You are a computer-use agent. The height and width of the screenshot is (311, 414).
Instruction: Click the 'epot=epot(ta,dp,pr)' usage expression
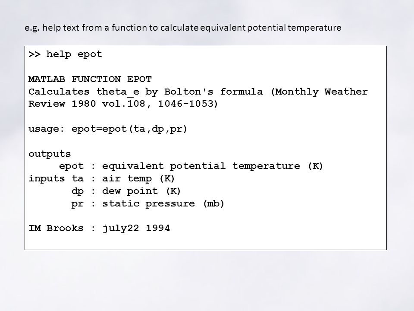pos(129,129)
